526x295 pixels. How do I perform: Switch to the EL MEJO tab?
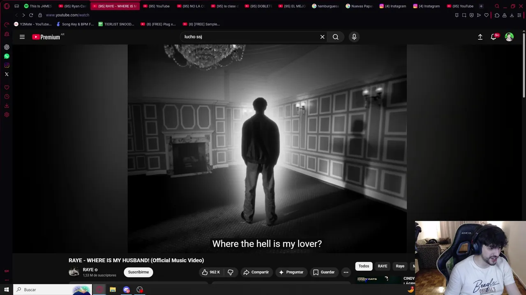[292, 6]
